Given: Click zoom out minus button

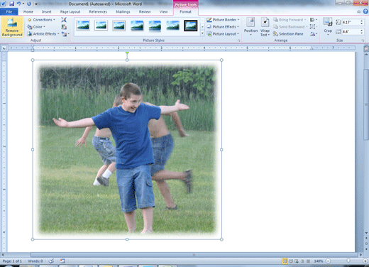Looking at the screenshot, I should coord(329,261).
